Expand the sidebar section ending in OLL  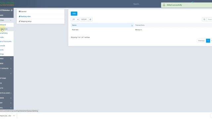(x=11, y=108)
